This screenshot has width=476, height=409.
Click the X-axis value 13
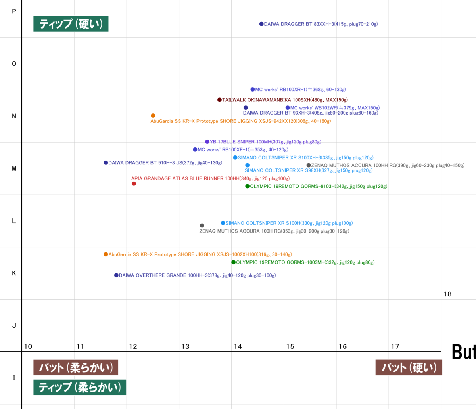(x=185, y=346)
